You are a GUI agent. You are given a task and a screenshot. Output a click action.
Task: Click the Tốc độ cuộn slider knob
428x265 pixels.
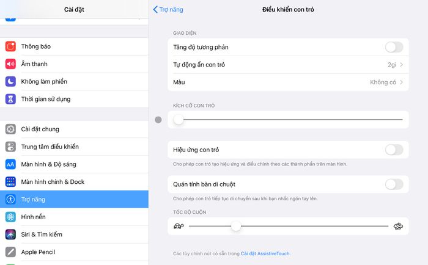(x=236, y=227)
